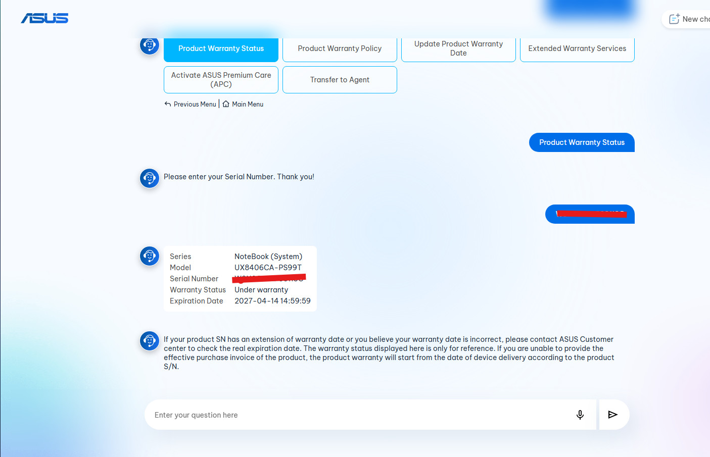Viewport: 710px width, 457px height.
Task: Click the model value UX8406CA-PS99T
Action: click(268, 268)
